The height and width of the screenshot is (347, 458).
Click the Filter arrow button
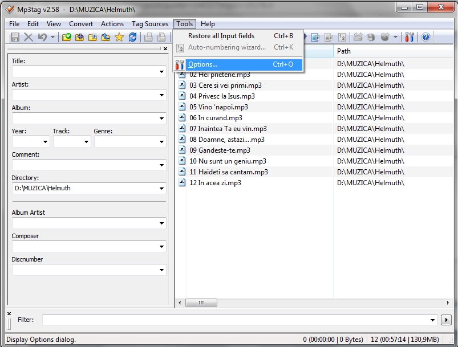(446, 320)
